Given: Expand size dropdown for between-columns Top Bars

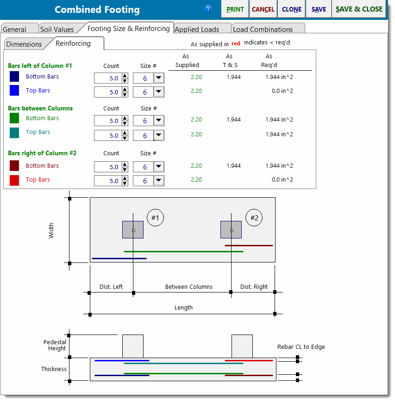Looking at the screenshot, I should 158,135.
